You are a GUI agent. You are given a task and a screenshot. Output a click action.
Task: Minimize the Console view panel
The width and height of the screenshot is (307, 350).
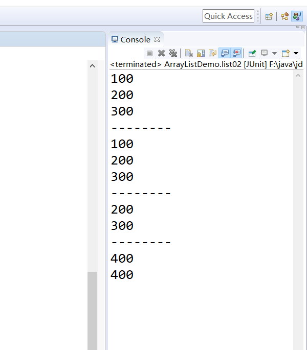298,27
